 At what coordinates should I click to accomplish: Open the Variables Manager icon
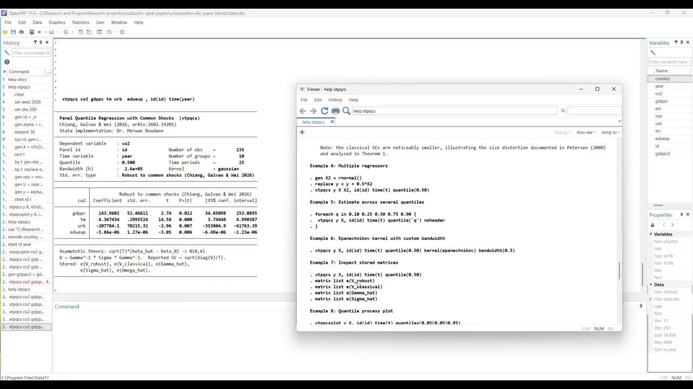tap(99, 32)
